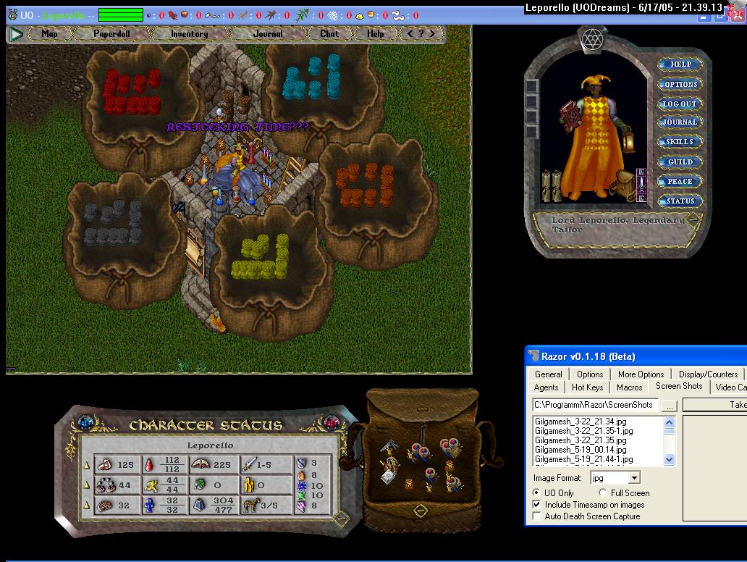This screenshot has height=562, width=747.
Task: Click the gold pile icon in Character Status
Action: [249, 485]
